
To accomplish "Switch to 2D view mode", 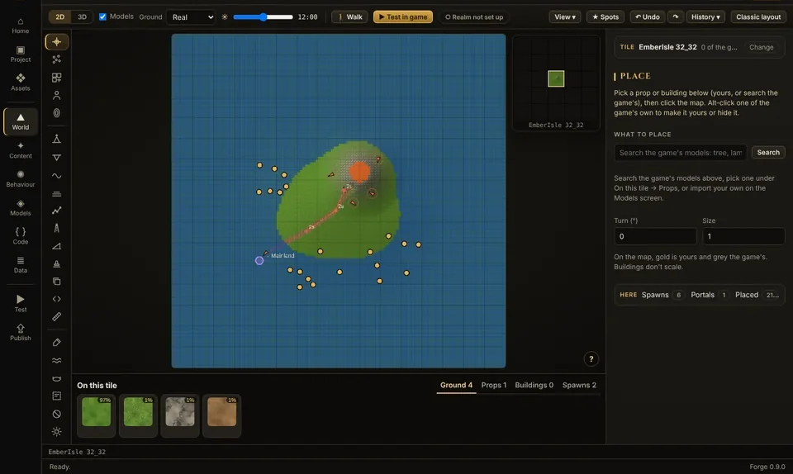I will point(59,17).
